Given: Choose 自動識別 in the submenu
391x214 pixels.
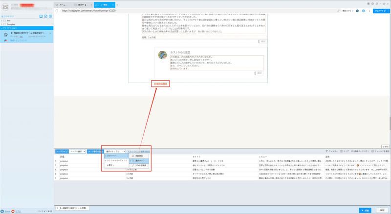Looking at the screenshot, I should (139, 156).
